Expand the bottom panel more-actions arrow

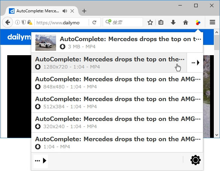41,160
